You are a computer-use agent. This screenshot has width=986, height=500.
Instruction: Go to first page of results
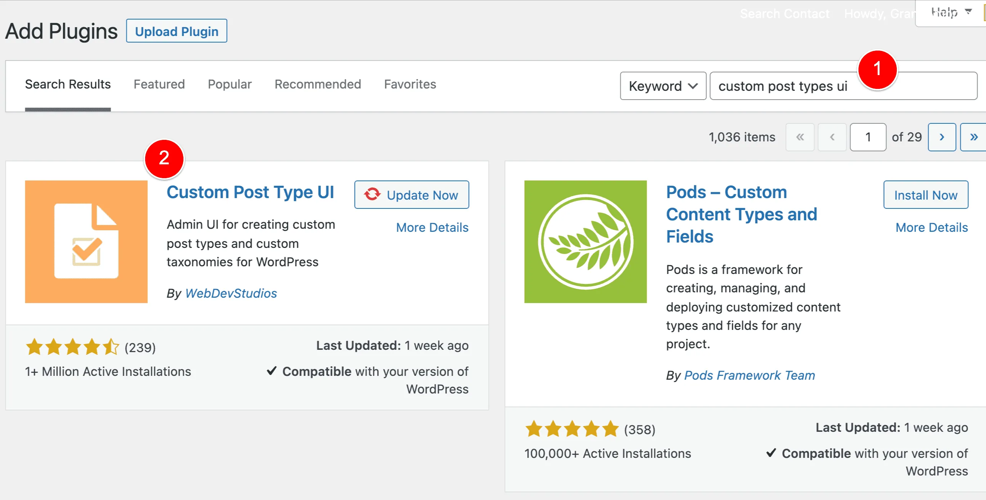pos(800,137)
